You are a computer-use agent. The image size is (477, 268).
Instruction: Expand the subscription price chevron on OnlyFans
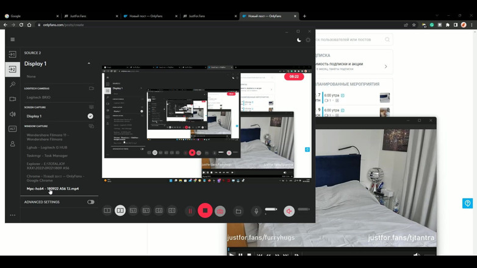click(386, 66)
